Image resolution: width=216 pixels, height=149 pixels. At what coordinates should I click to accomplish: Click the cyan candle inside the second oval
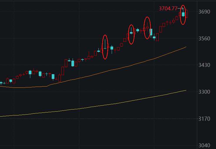click(131, 33)
